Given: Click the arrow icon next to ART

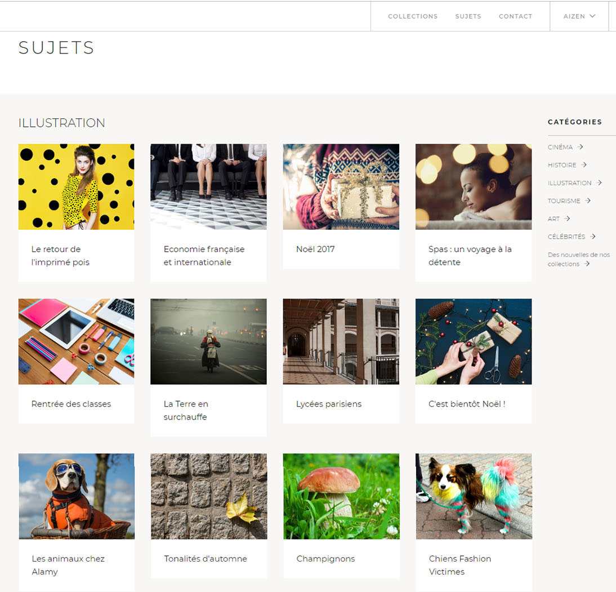Looking at the screenshot, I should (567, 219).
